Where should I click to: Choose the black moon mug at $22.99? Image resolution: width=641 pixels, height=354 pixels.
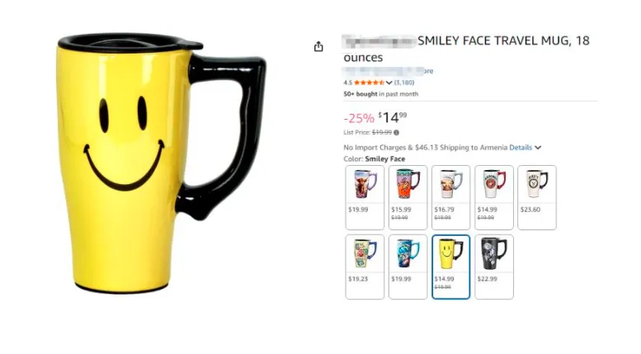pos(494,267)
